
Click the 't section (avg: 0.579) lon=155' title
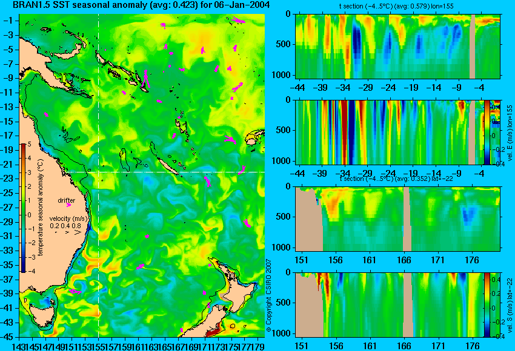[396, 6]
